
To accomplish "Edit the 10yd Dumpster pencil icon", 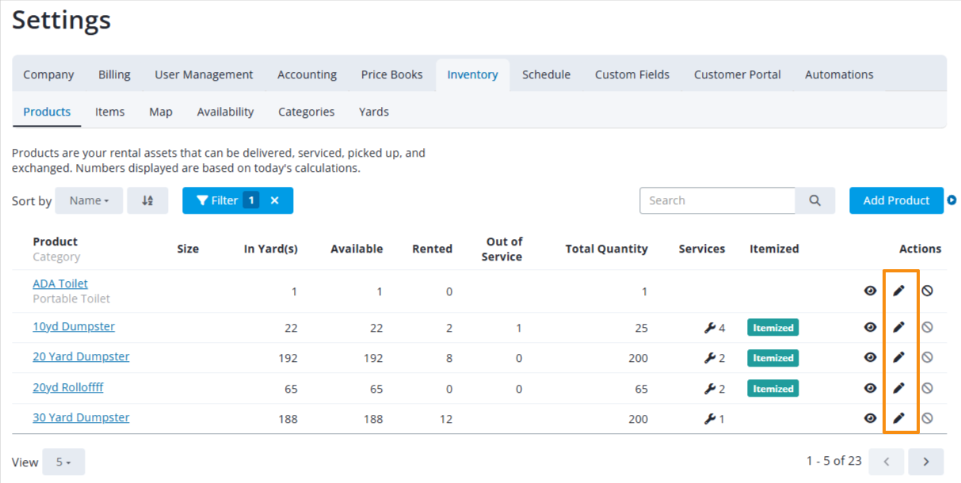I will [x=898, y=327].
